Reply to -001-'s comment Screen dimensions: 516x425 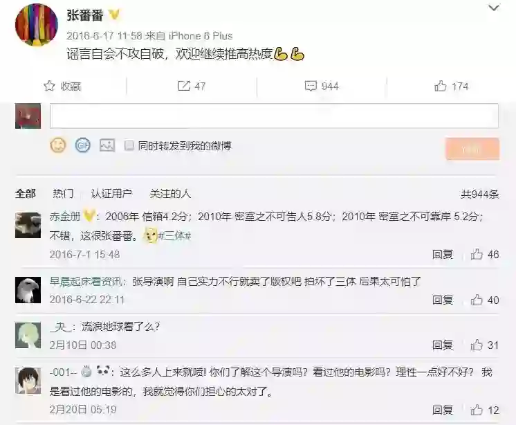tap(443, 410)
